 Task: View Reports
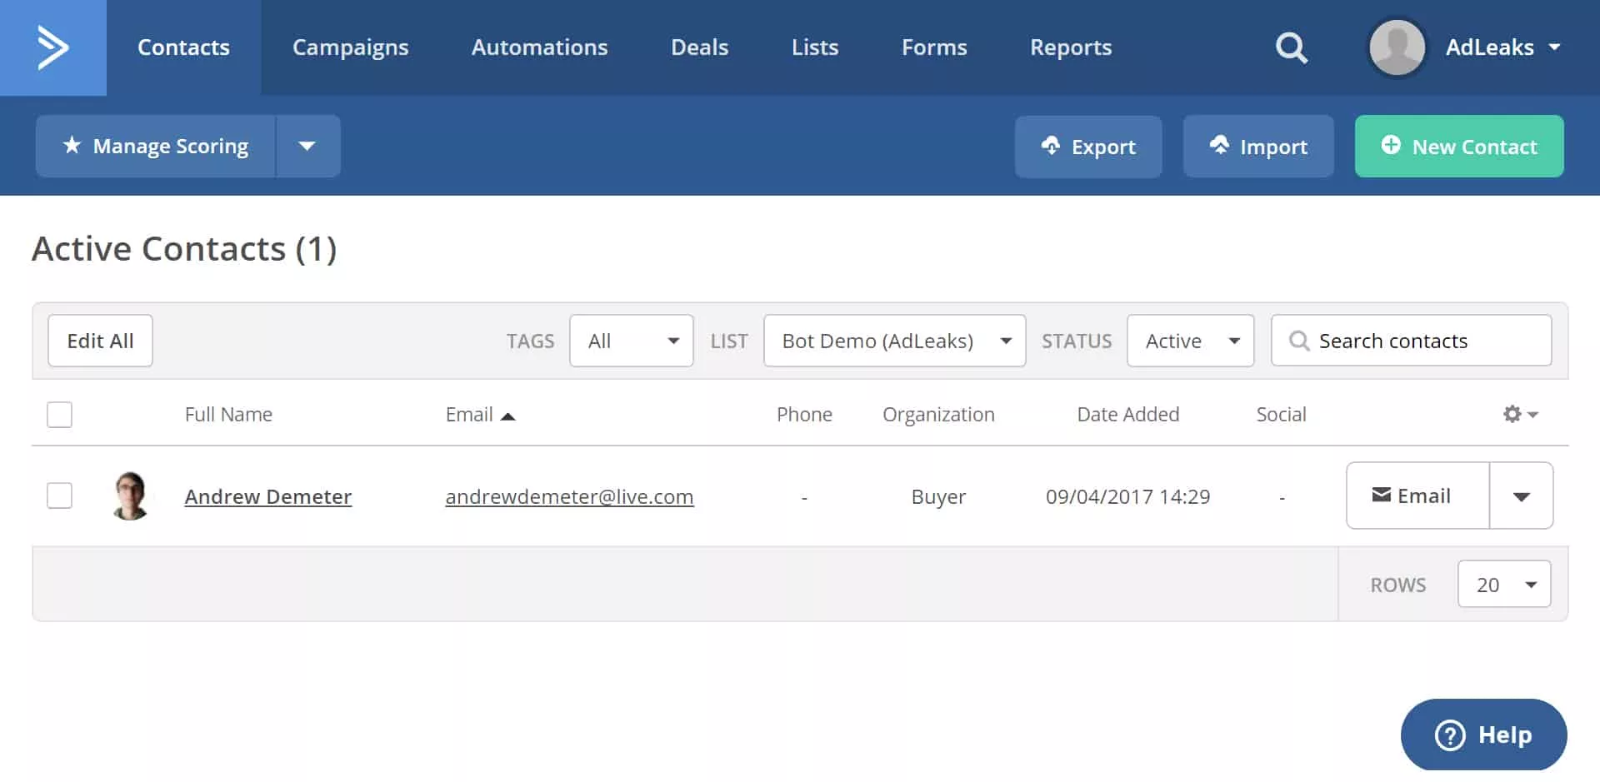click(x=1071, y=47)
